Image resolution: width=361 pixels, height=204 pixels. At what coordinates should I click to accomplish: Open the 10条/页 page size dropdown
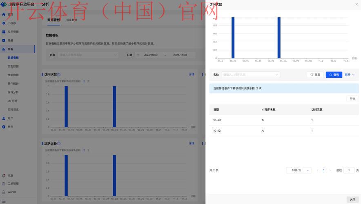click(299, 171)
